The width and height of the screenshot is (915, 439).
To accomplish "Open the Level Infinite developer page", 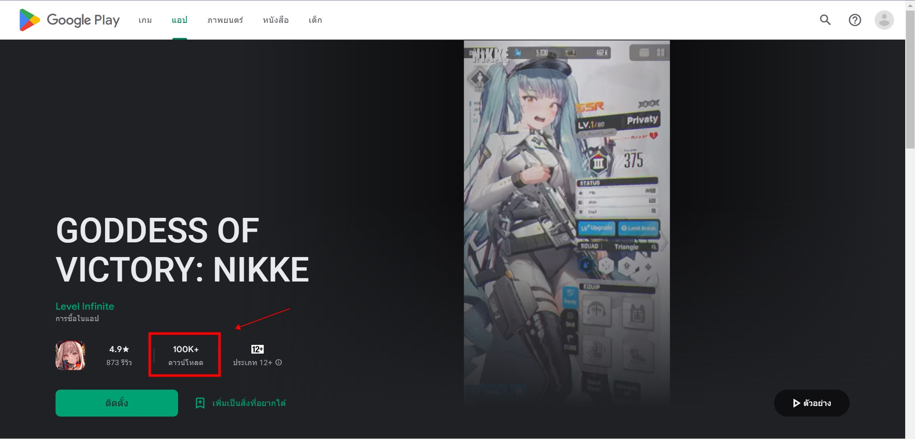I will point(85,306).
